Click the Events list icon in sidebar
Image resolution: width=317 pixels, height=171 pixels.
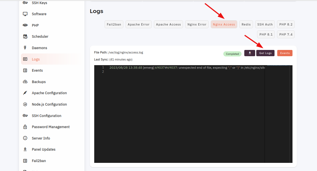coord(25,70)
